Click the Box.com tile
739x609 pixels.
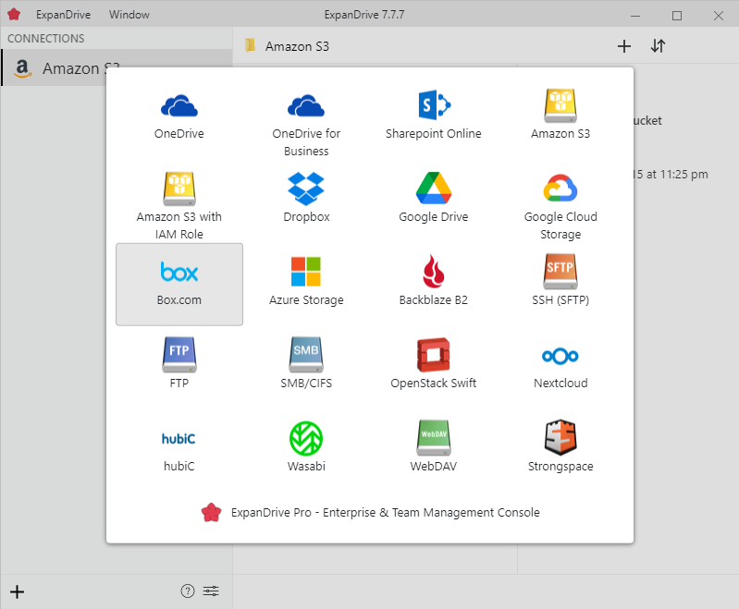click(x=179, y=284)
